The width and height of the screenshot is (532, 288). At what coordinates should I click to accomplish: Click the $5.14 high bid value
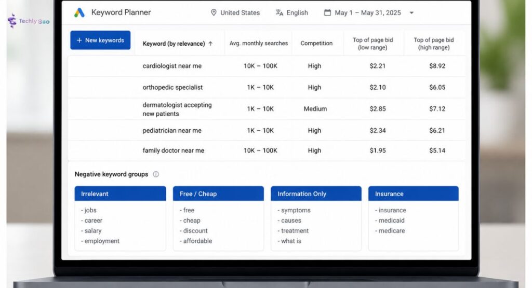tap(437, 150)
